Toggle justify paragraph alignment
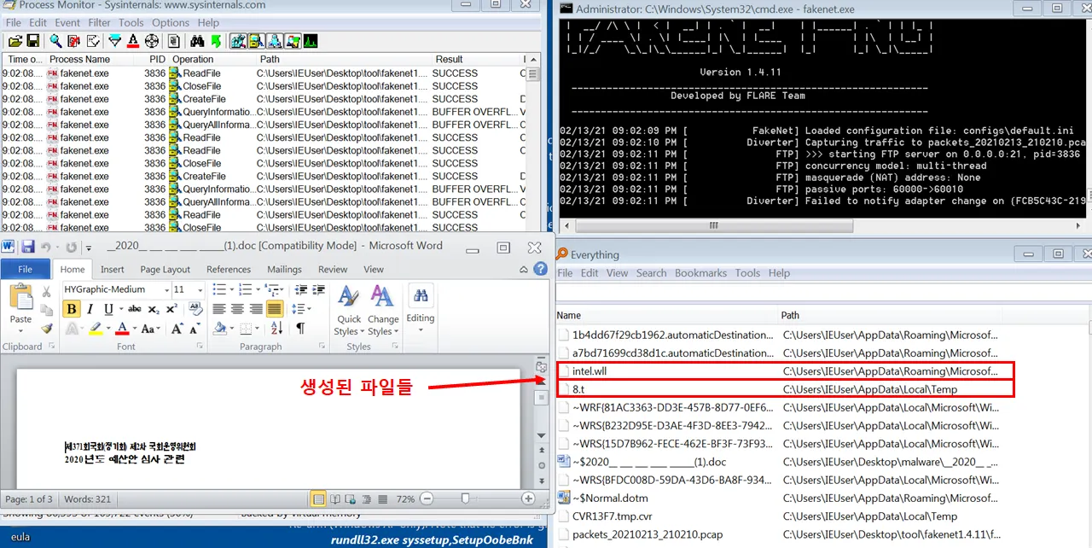This screenshot has width=1092, height=548. pyautogui.click(x=275, y=309)
